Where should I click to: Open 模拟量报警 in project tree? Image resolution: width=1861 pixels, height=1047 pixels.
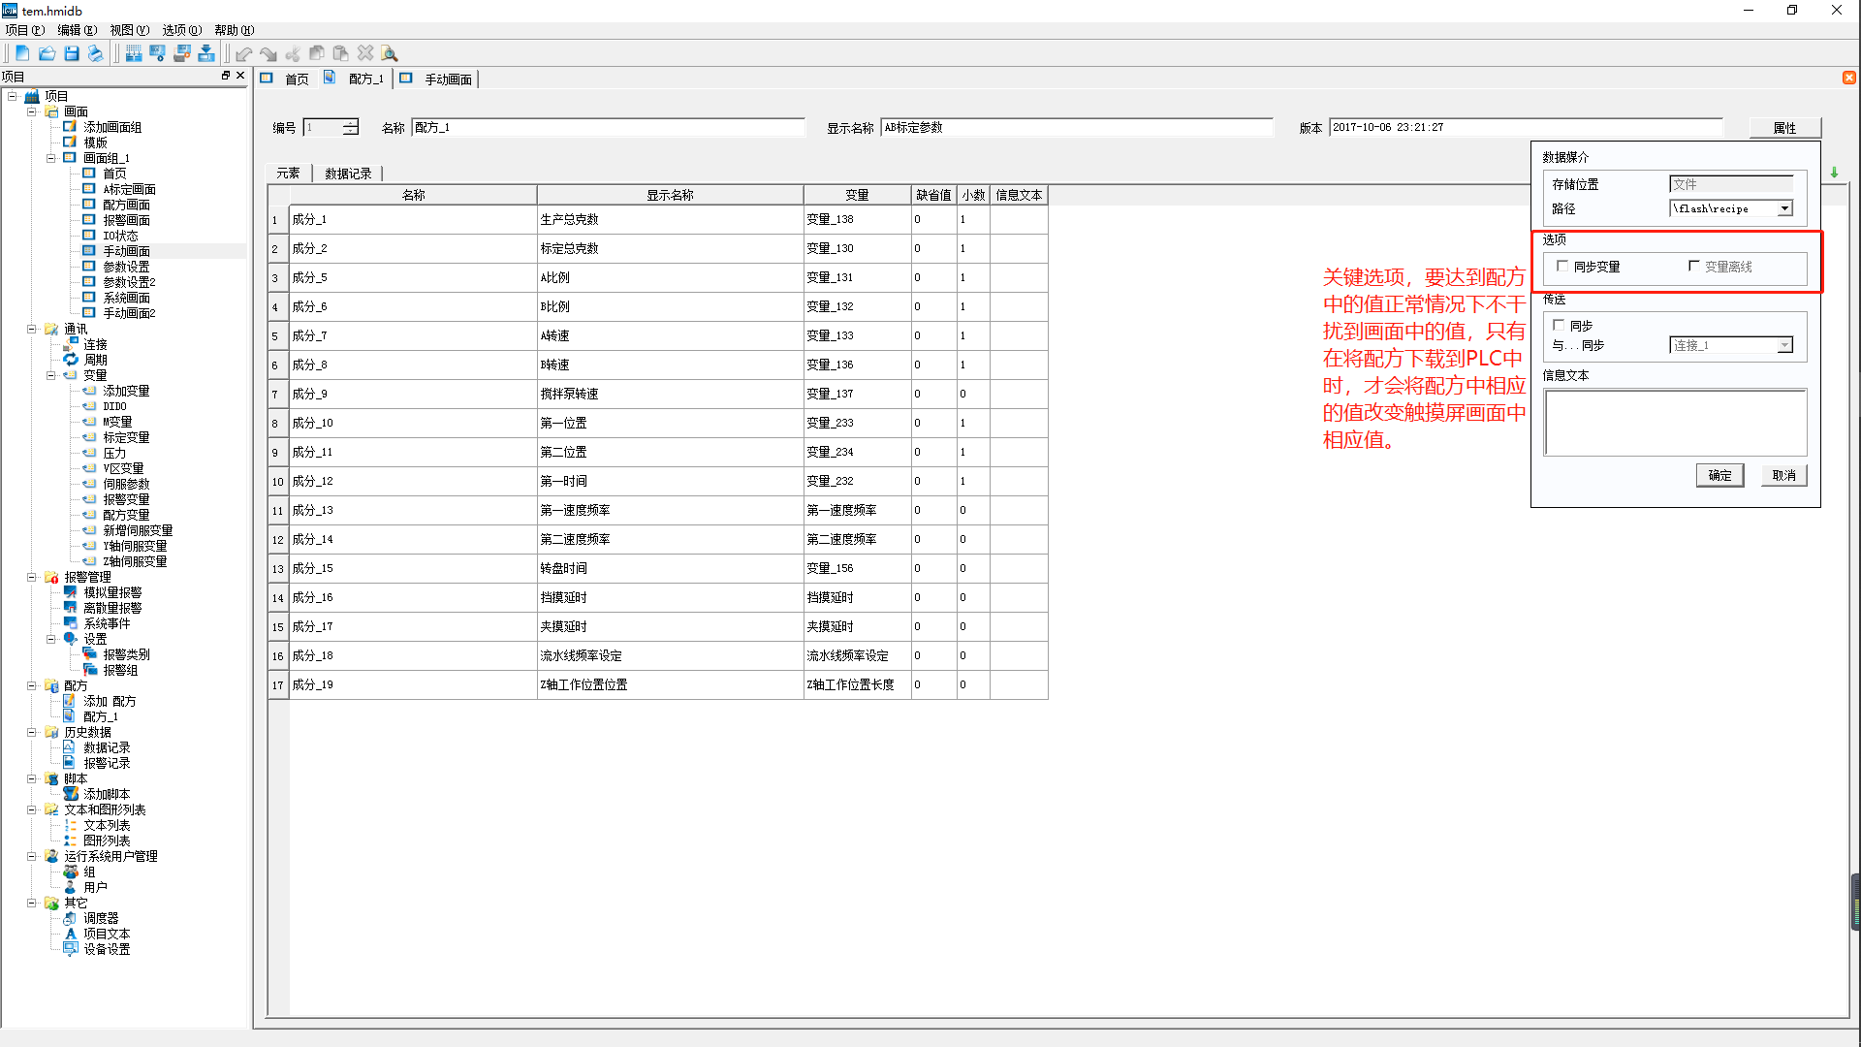[112, 592]
